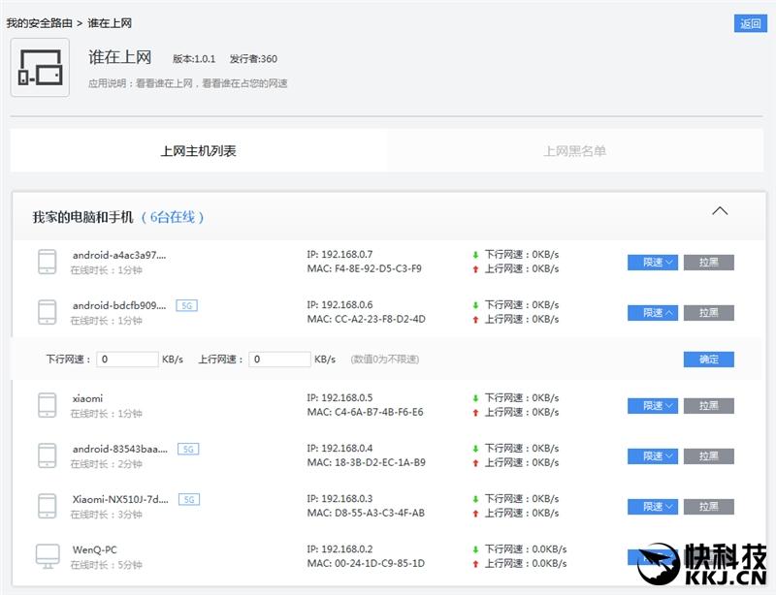Confirm speed limits with the 确定 button
This screenshot has width=776, height=595.
pyautogui.click(x=708, y=359)
